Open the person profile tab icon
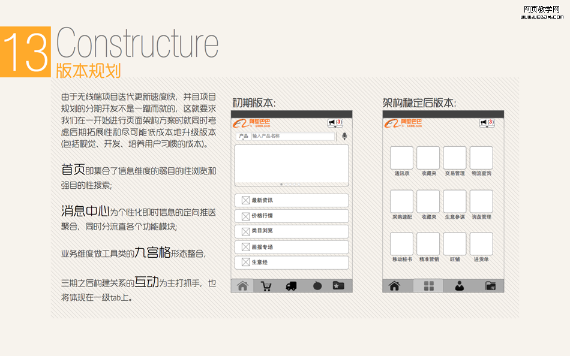The height and width of the screenshot is (356, 570). click(x=459, y=286)
